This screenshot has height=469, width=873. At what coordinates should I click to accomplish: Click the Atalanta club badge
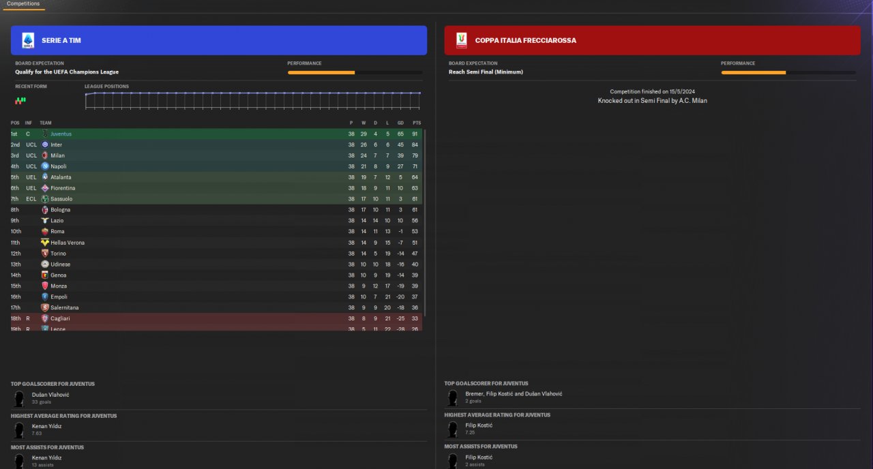(x=45, y=177)
